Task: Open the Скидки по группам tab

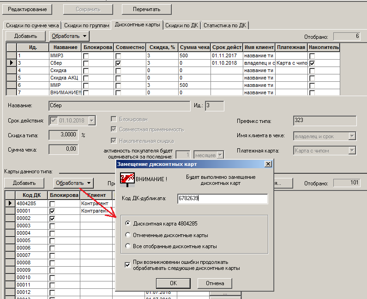Action: 87,25
